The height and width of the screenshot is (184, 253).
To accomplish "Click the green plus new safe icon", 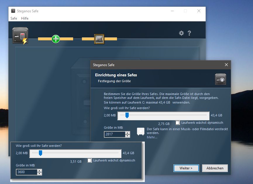I will pos(56,39).
